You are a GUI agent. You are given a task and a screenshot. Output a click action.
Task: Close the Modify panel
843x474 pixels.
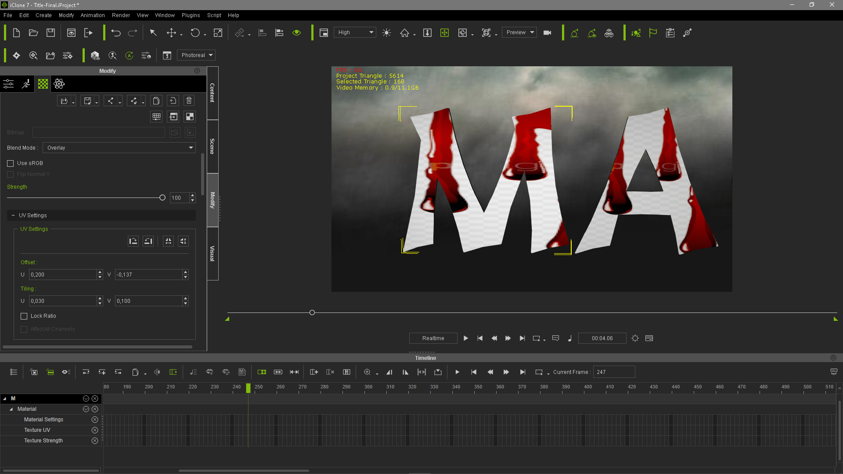pyautogui.click(x=197, y=71)
